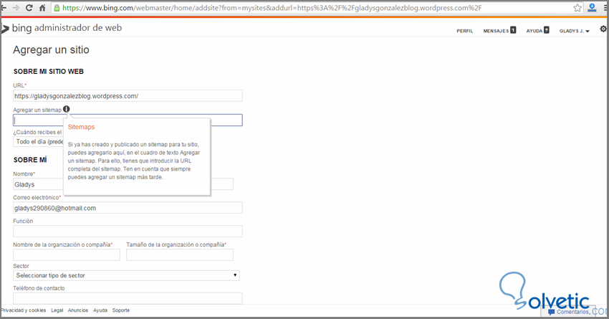Open the Ayuda footer link
The width and height of the screenshot is (609, 319).
point(100,310)
